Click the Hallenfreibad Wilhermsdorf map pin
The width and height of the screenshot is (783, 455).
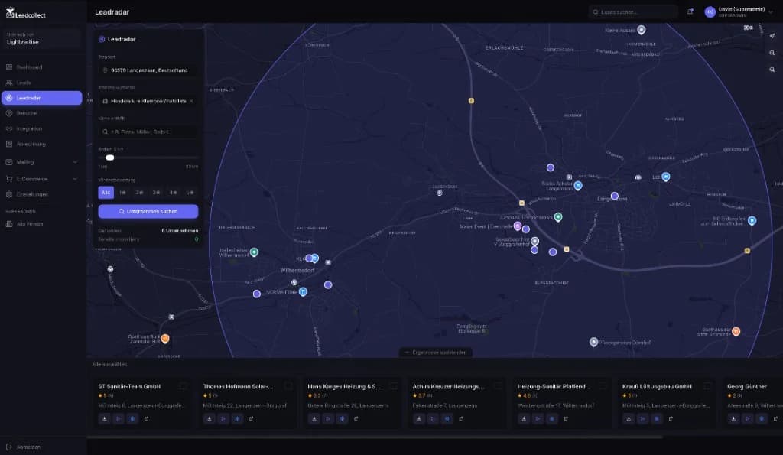pos(254,252)
